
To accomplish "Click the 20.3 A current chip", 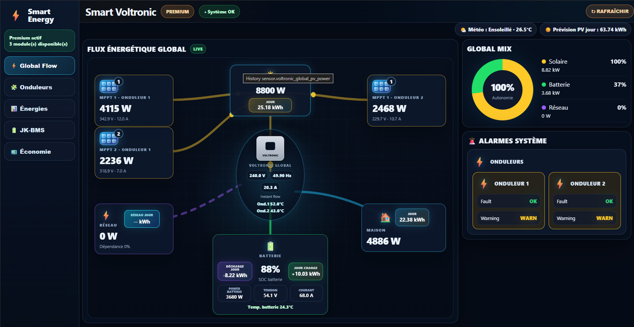I will tap(270, 187).
